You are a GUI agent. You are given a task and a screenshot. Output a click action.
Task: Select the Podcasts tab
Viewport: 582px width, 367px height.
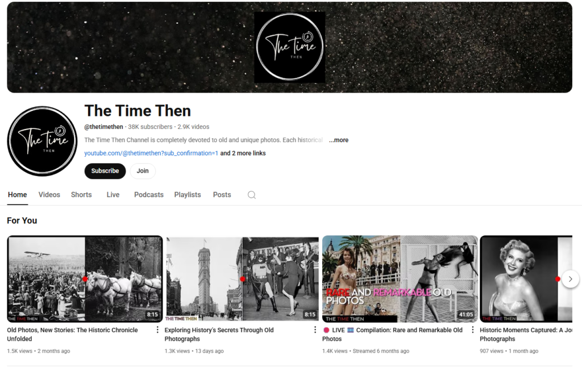pos(148,195)
